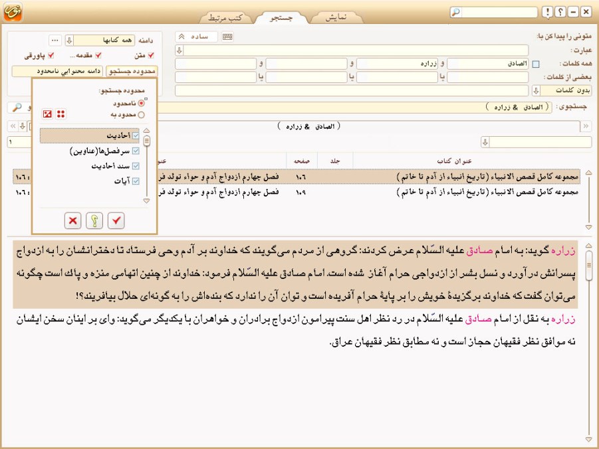Click the scope list scroll-down arrow

pos(147,201)
